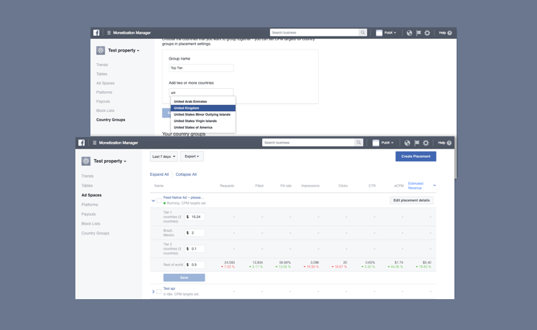
Task: Click the Collapse All link
Action: point(186,174)
